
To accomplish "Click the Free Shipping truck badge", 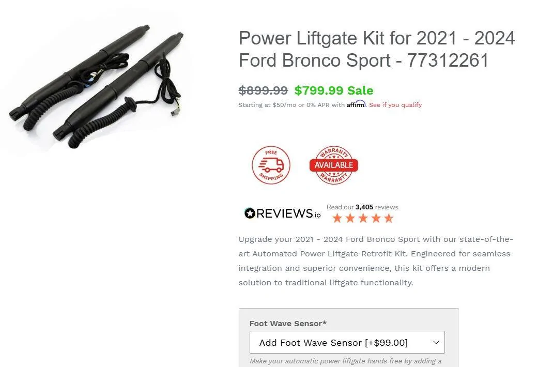I will tap(271, 165).
